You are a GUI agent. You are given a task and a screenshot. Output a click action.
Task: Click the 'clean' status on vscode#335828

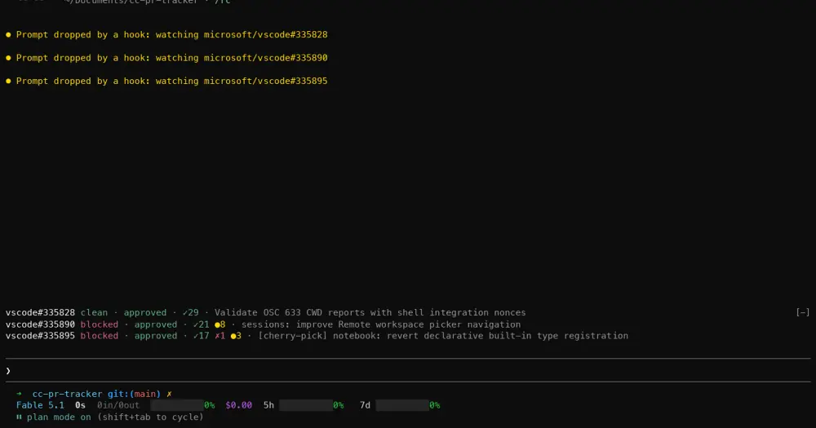pyautogui.click(x=94, y=312)
